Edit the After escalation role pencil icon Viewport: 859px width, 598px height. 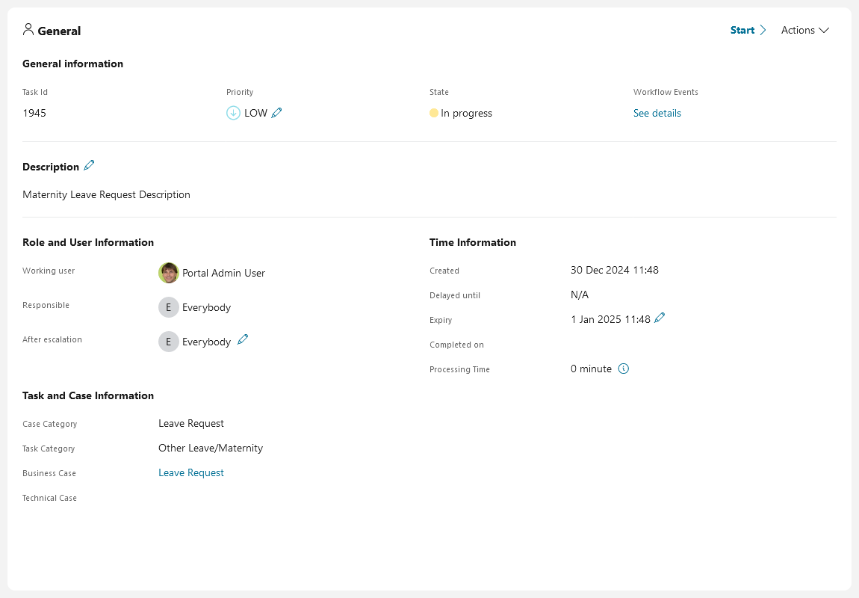pos(243,340)
